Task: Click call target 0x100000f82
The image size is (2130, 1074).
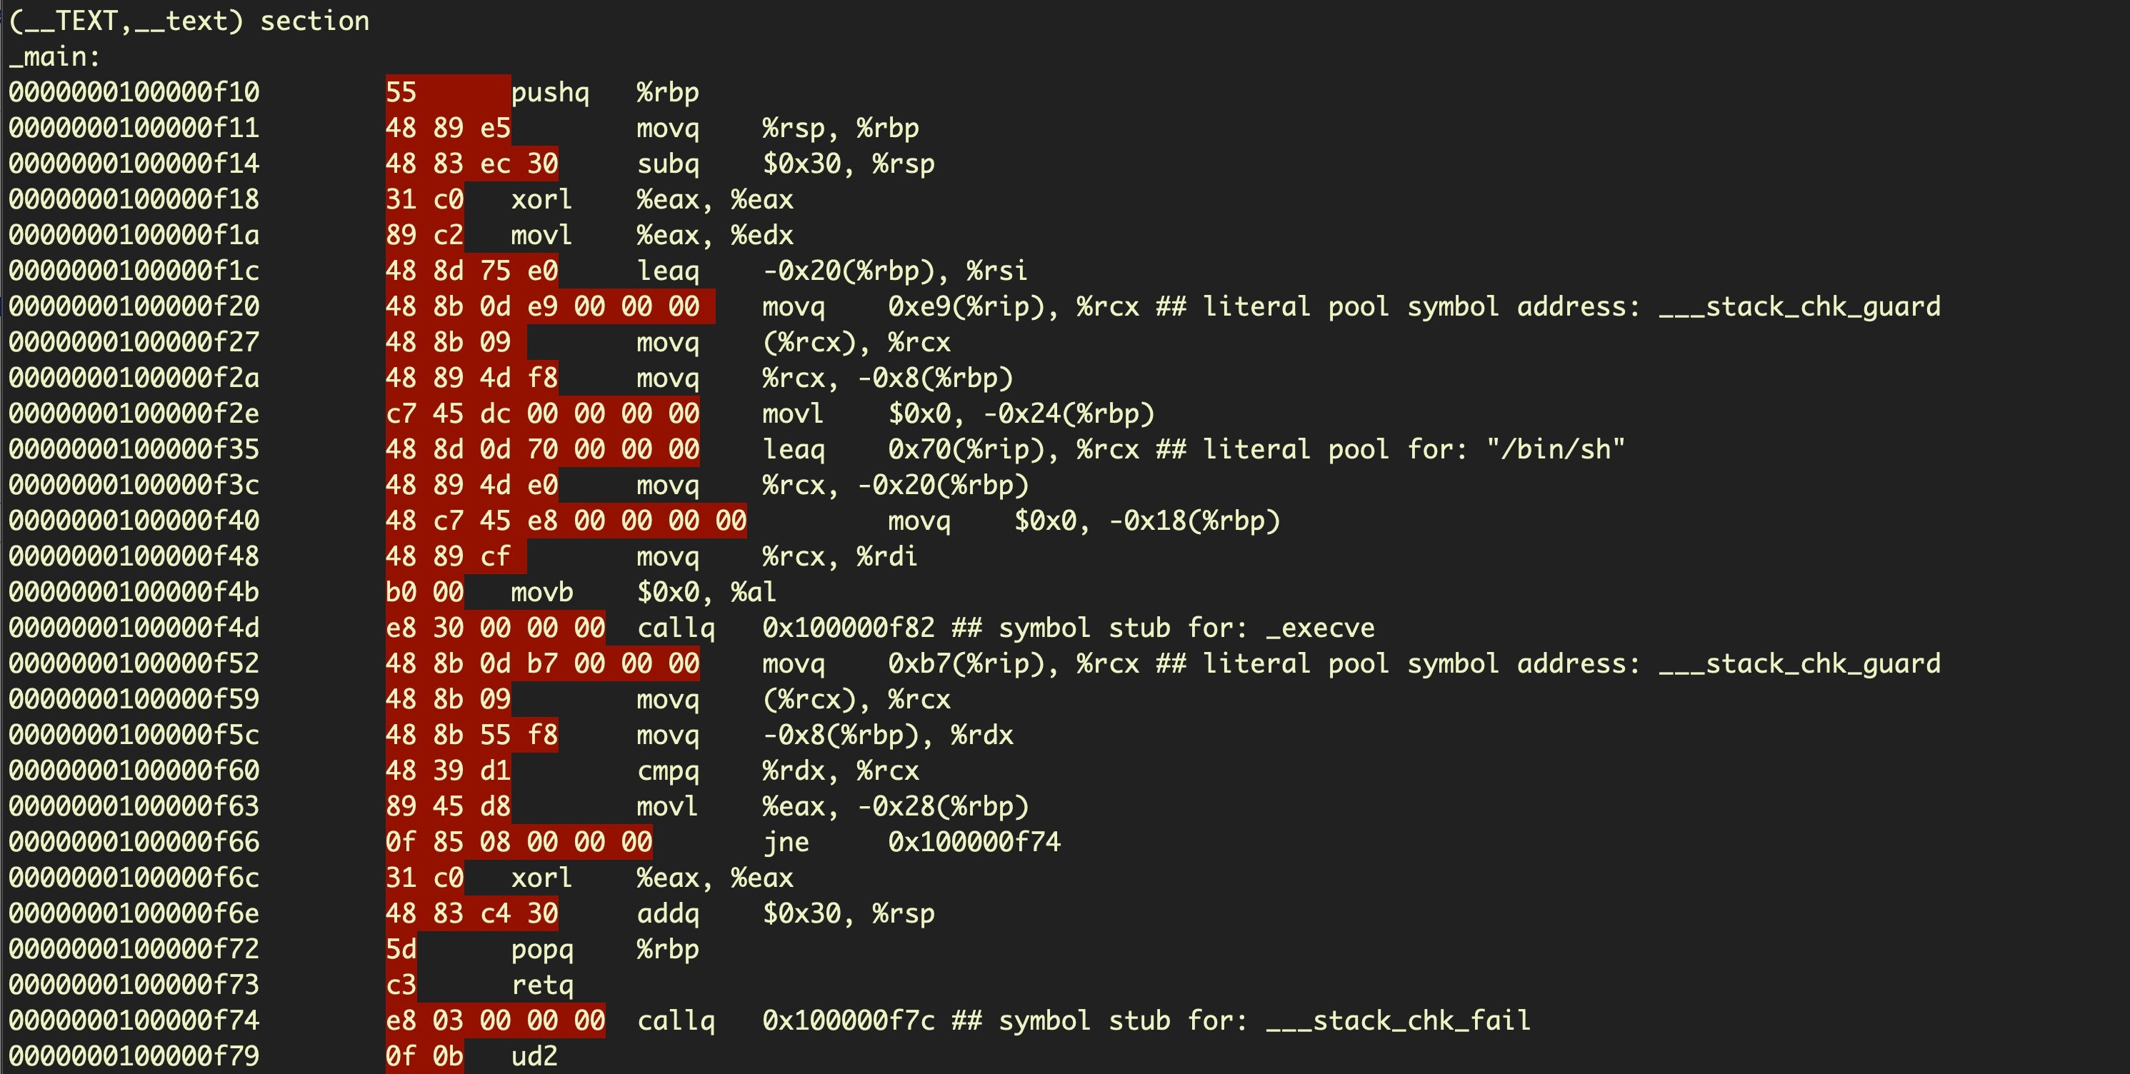Action: (x=849, y=628)
